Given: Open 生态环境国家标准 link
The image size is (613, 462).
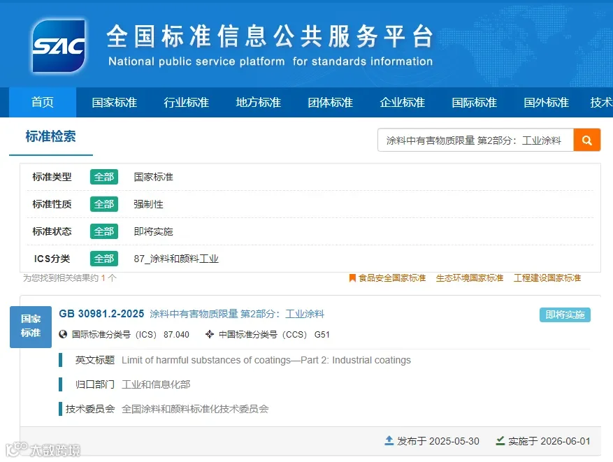Looking at the screenshot, I should 470,278.
